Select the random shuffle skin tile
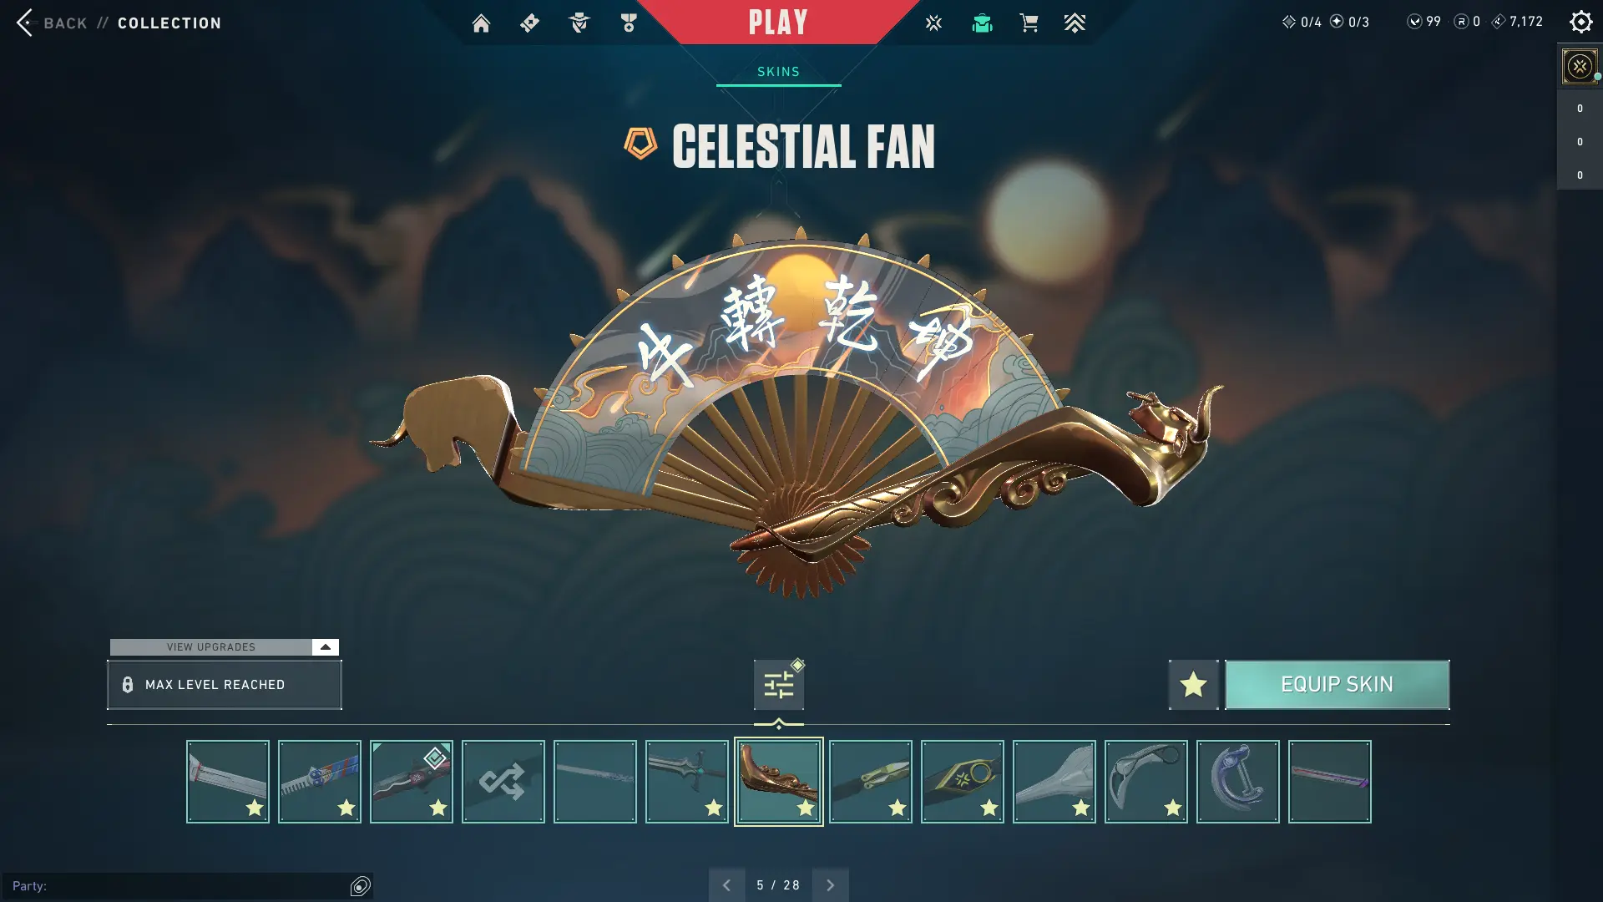The width and height of the screenshot is (1603, 902). pyautogui.click(x=503, y=782)
